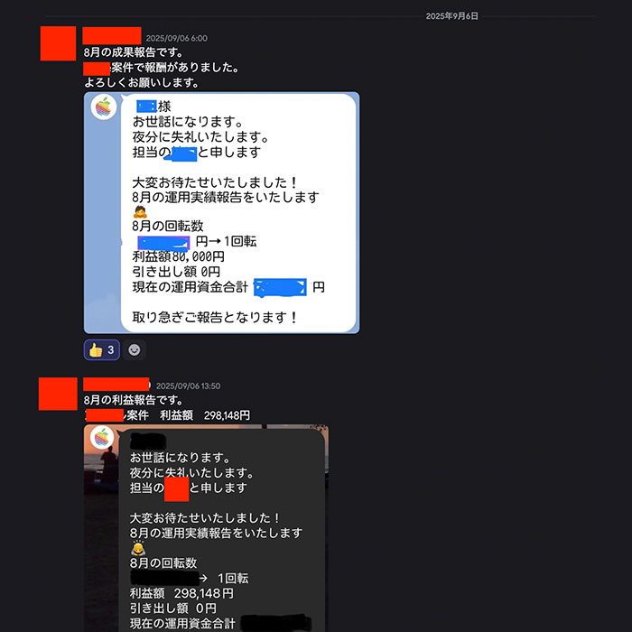Click the よろしくお願いします。 message line
This screenshot has height=632, width=632.
[142, 83]
